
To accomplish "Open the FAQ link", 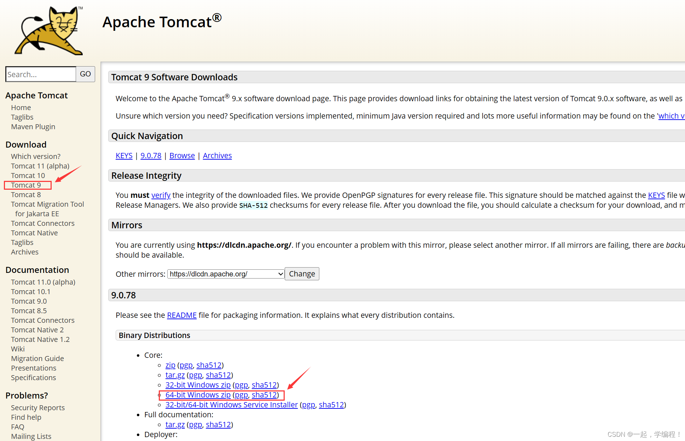I will pyautogui.click(x=18, y=426).
